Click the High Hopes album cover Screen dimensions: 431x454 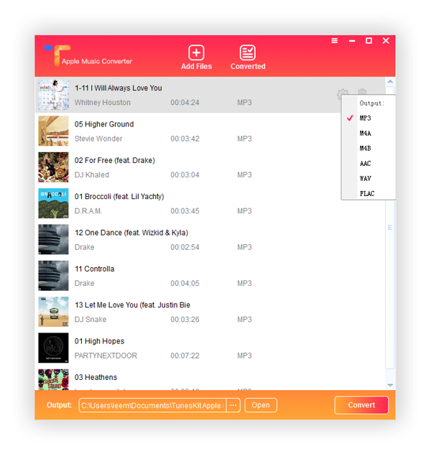pos(53,348)
